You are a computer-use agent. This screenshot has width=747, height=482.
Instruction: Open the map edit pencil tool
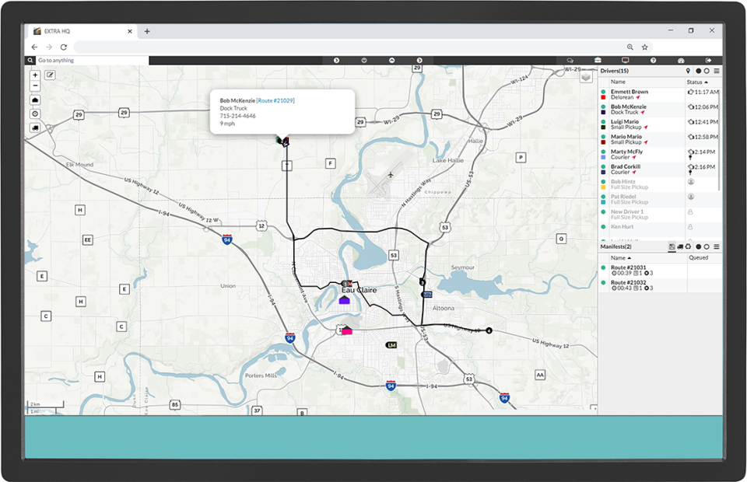(50, 75)
